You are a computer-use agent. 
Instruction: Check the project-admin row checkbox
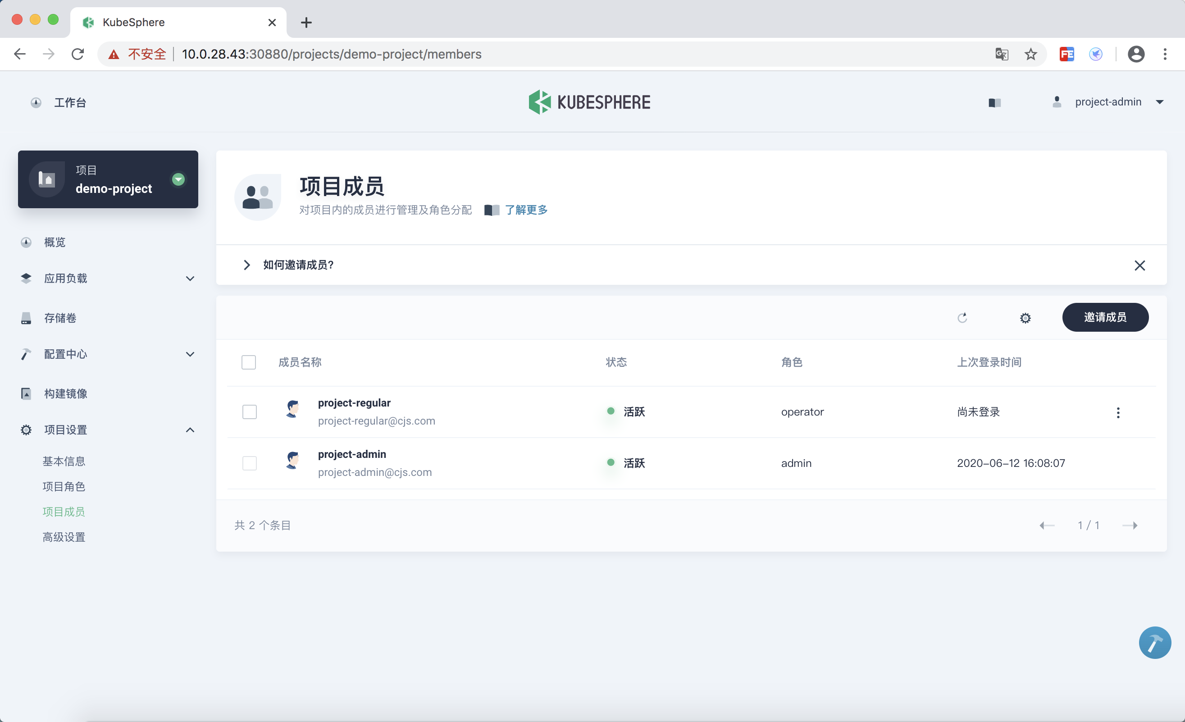pos(249,463)
